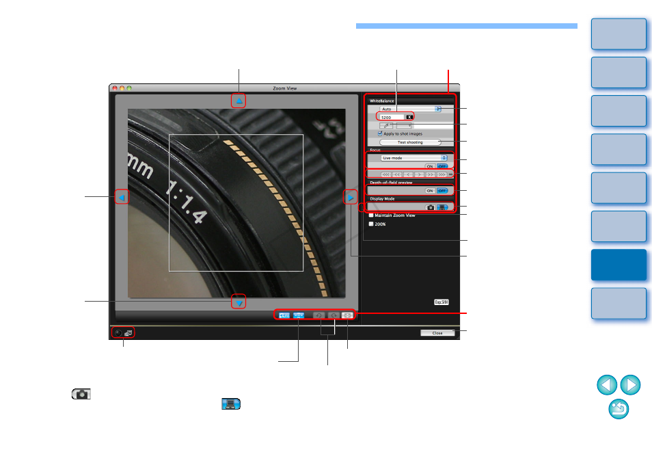Click the 5200 color temperature field

[392, 118]
